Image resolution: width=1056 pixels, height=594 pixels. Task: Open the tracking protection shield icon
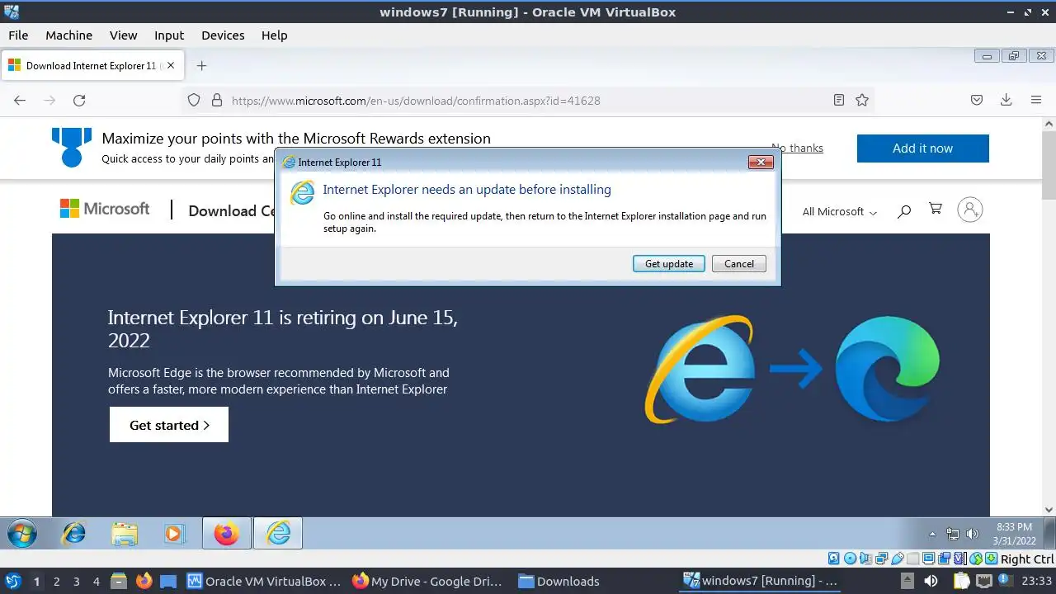click(194, 101)
